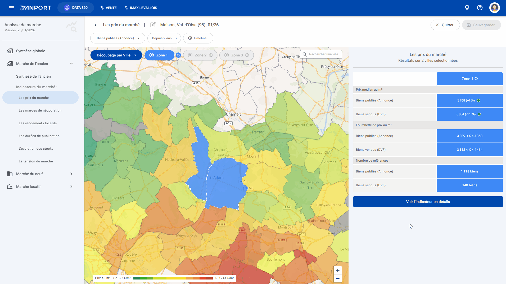Open the Depuis 2 ans period dropdown

(x=164, y=38)
